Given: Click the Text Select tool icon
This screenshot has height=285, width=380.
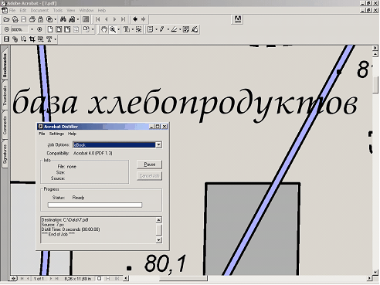Looking at the screenshot, I should [x=127, y=29].
